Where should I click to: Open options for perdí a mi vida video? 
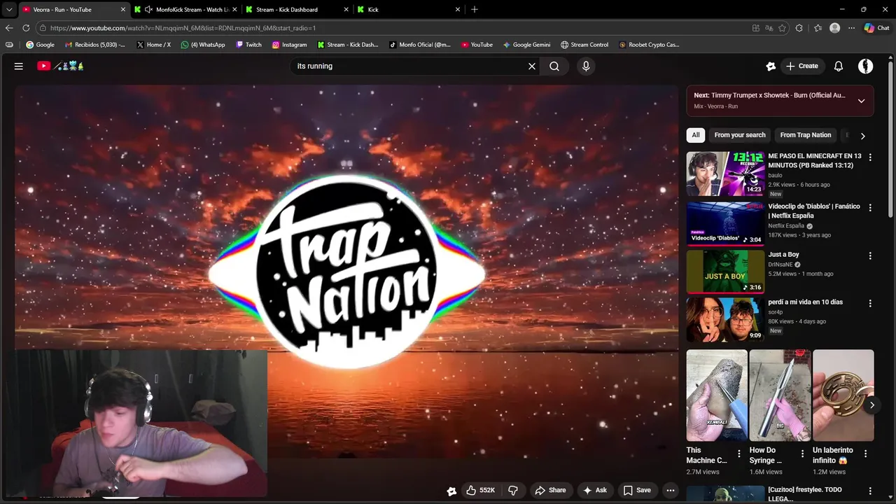pos(870,303)
